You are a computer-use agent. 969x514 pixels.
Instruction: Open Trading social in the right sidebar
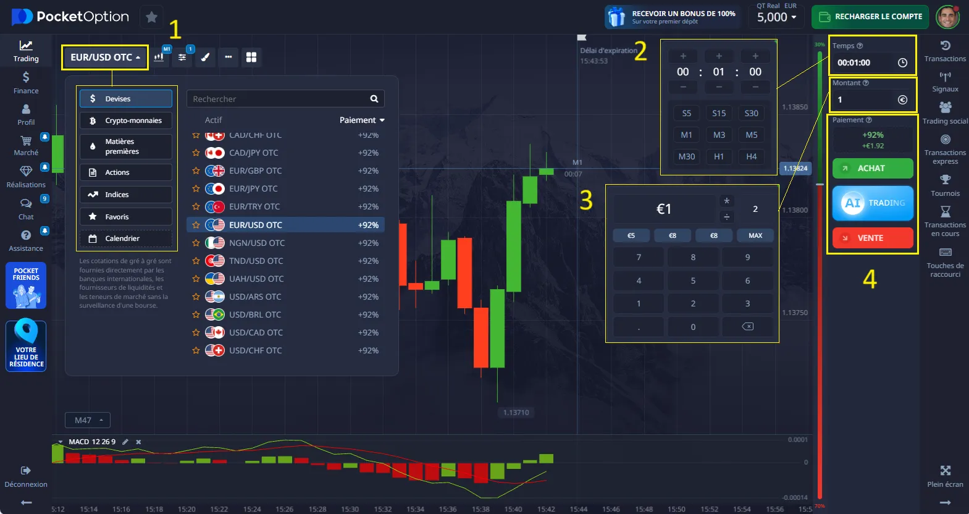tap(945, 114)
